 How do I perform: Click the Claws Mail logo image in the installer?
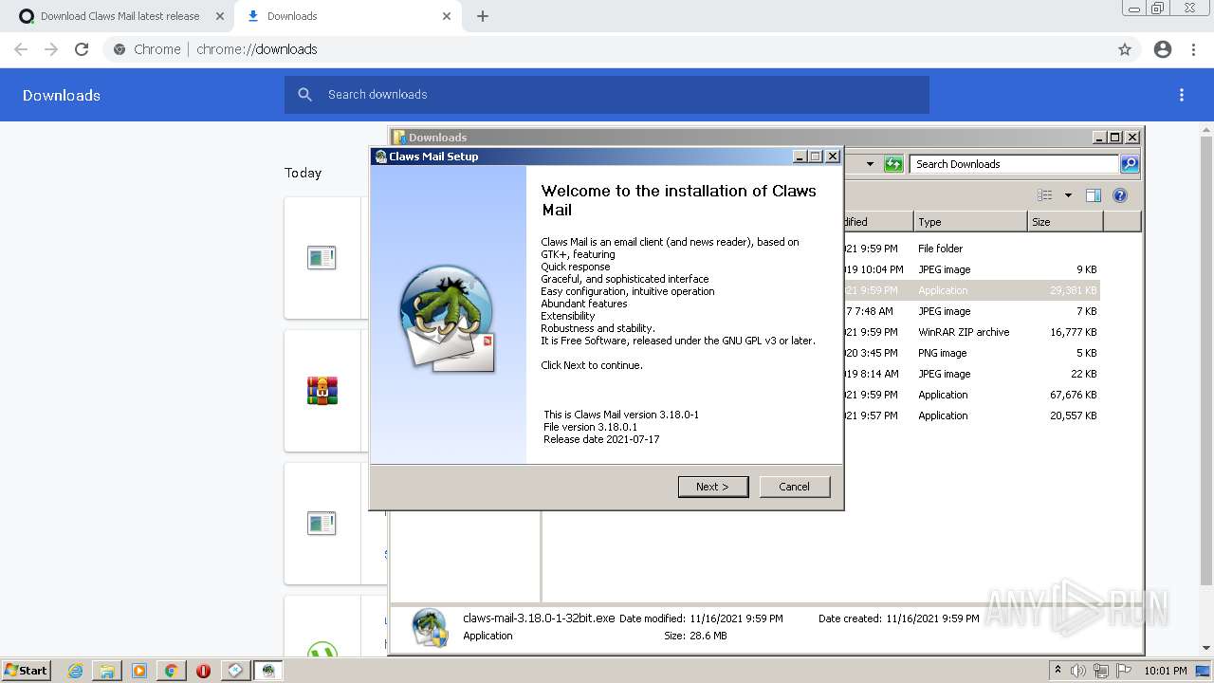point(448,317)
